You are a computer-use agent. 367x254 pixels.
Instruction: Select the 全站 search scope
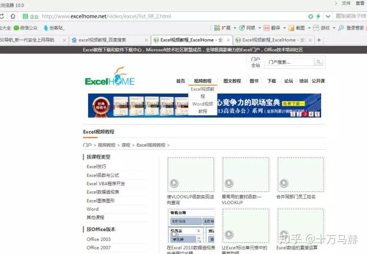(x=255, y=66)
